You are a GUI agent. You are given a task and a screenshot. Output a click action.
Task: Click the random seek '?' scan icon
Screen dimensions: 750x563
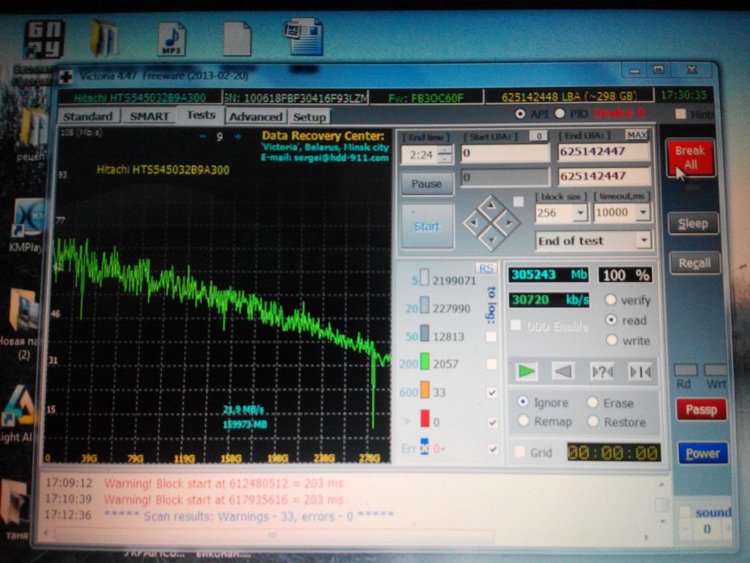click(x=602, y=372)
